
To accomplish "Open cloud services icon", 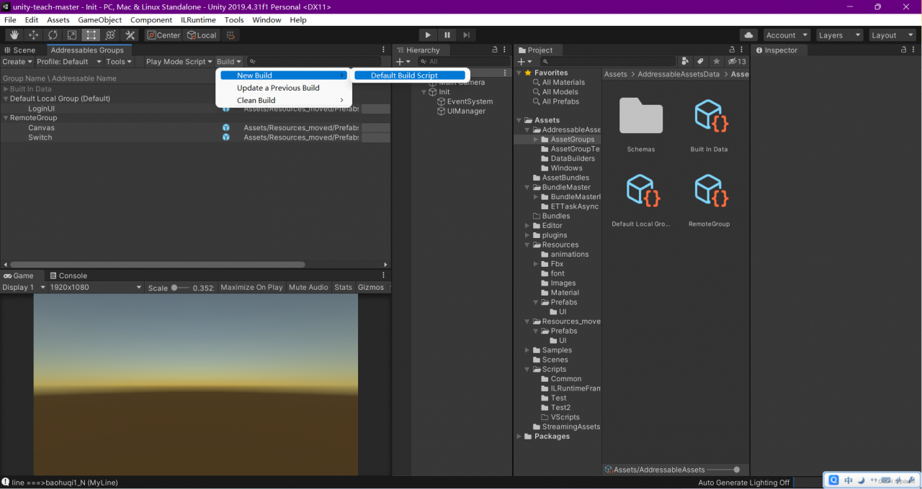I will pos(749,35).
